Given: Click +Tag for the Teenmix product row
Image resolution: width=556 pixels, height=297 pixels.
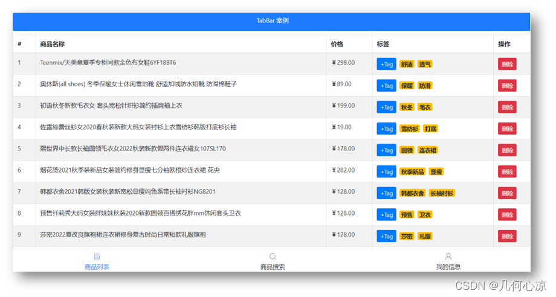Looking at the screenshot, I should [387, 64].
